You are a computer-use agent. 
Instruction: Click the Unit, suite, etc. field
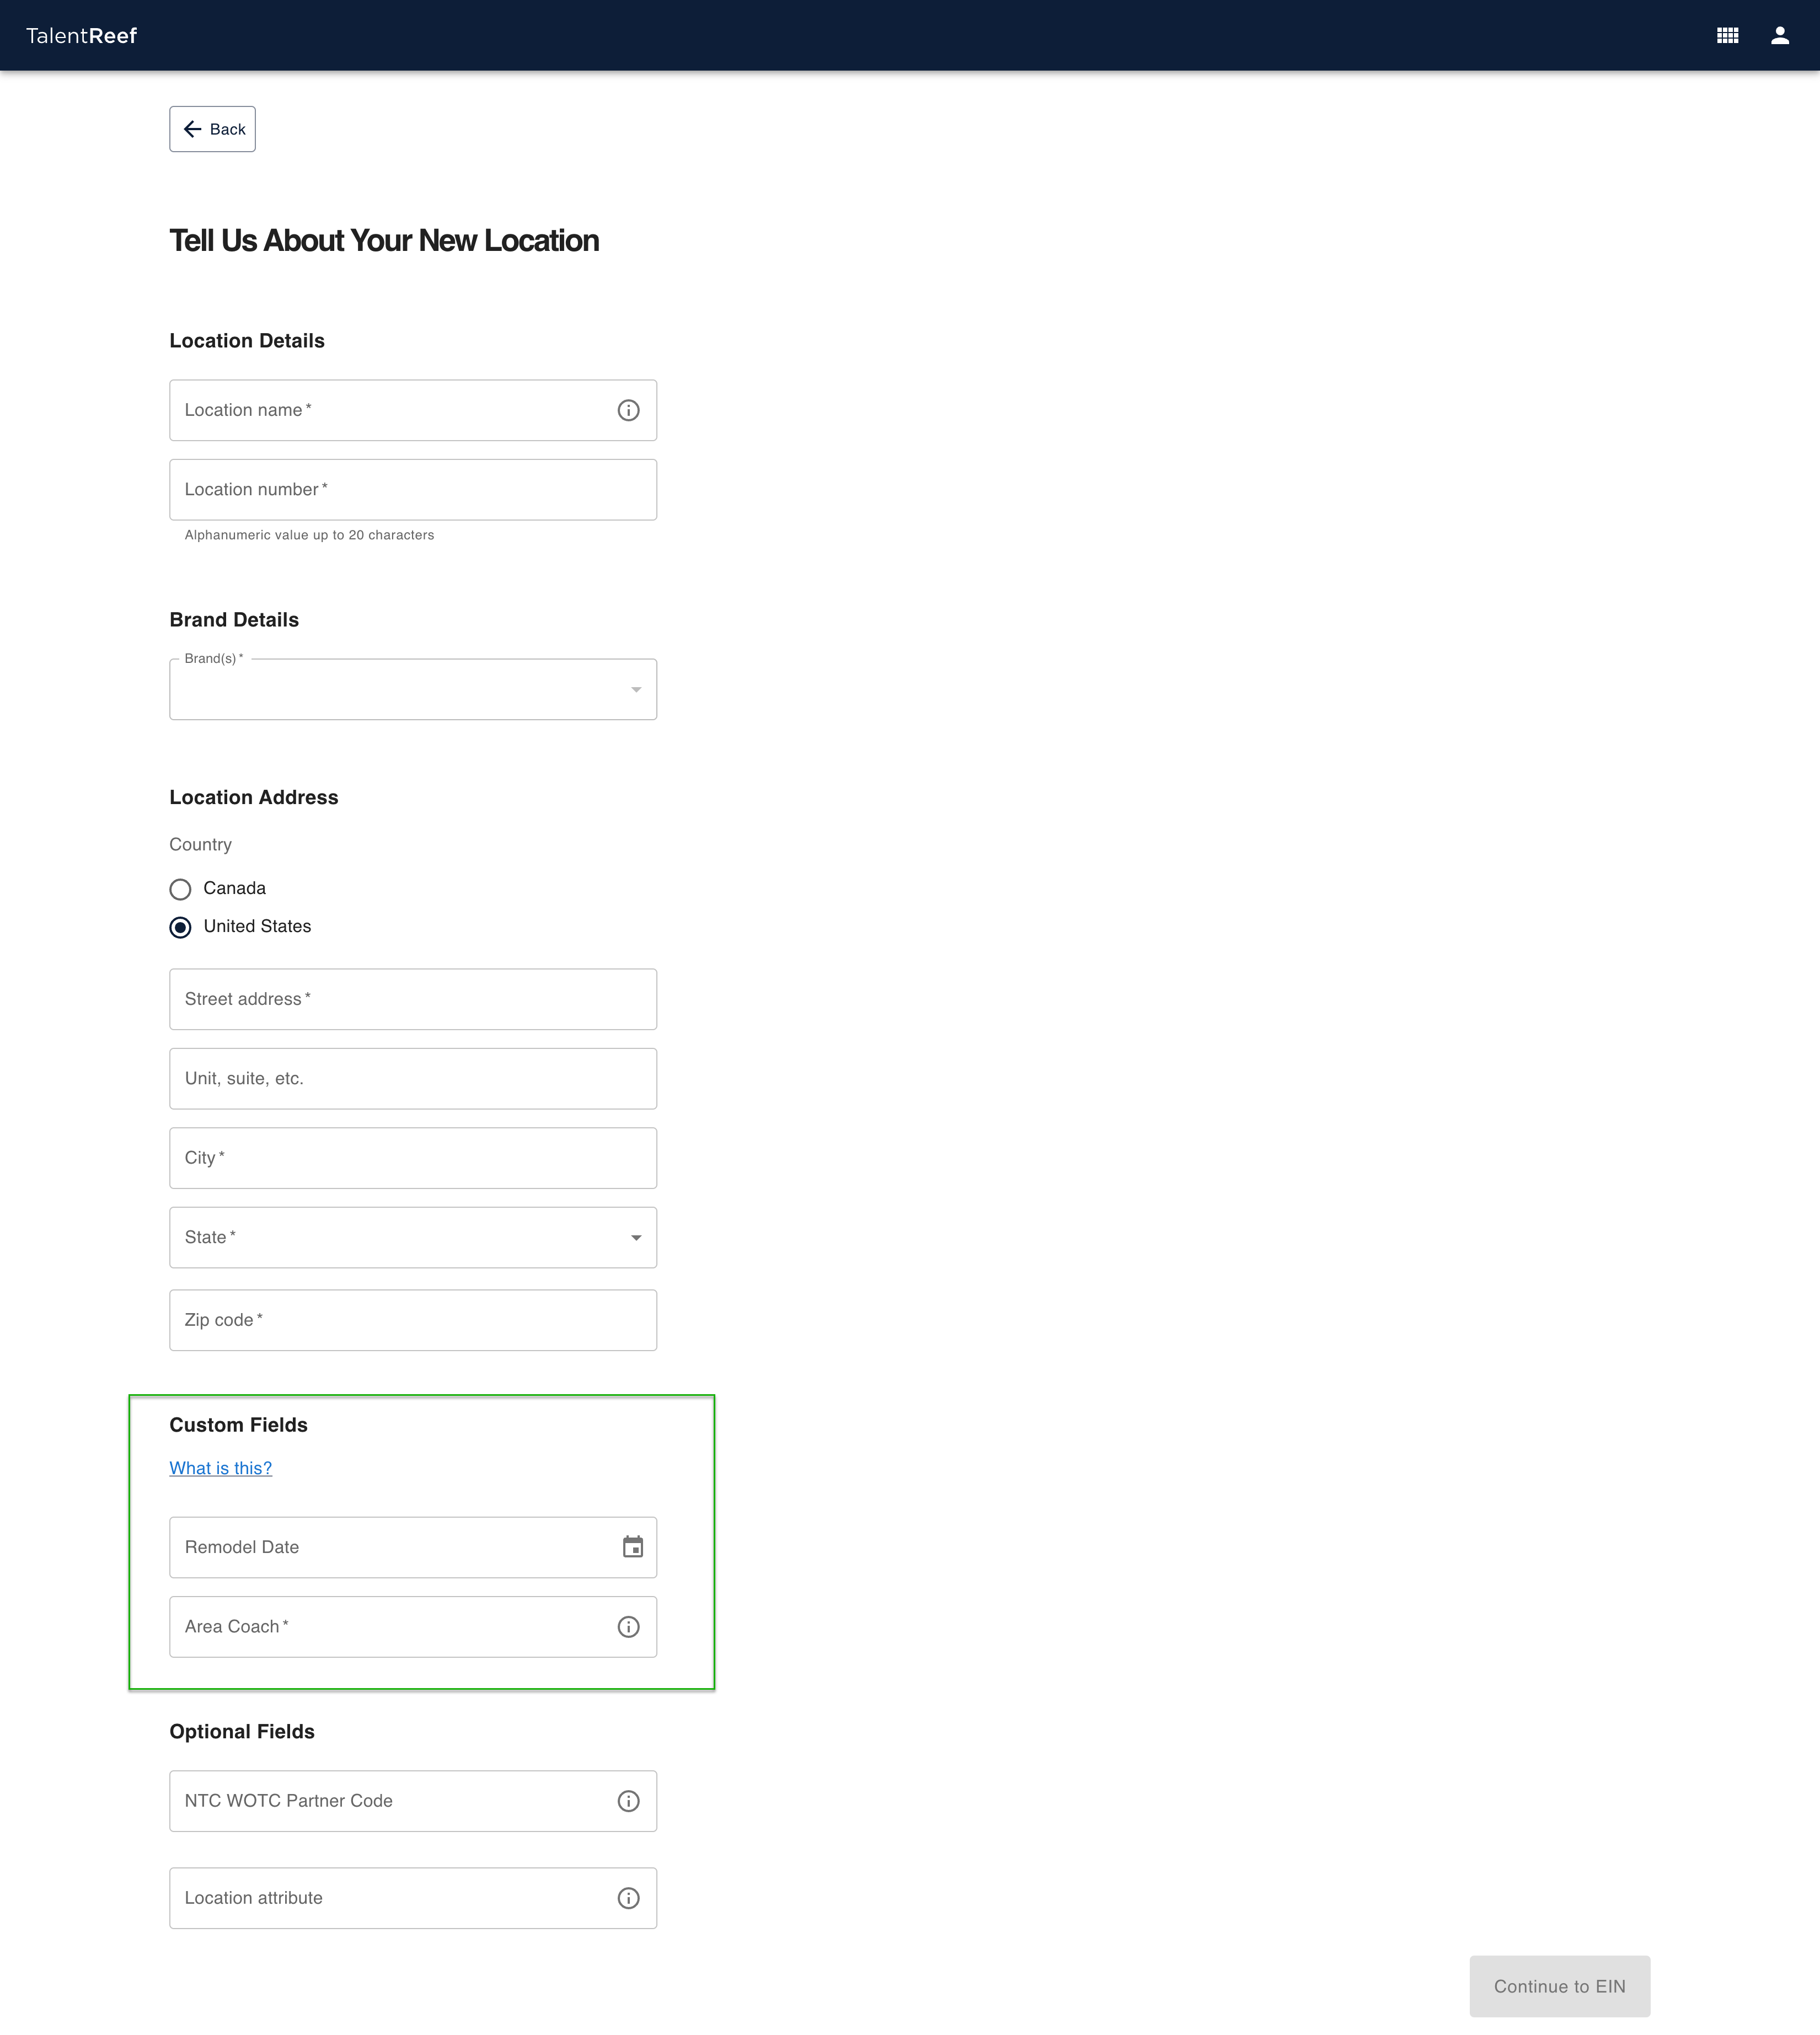[x=413, y=1079]
